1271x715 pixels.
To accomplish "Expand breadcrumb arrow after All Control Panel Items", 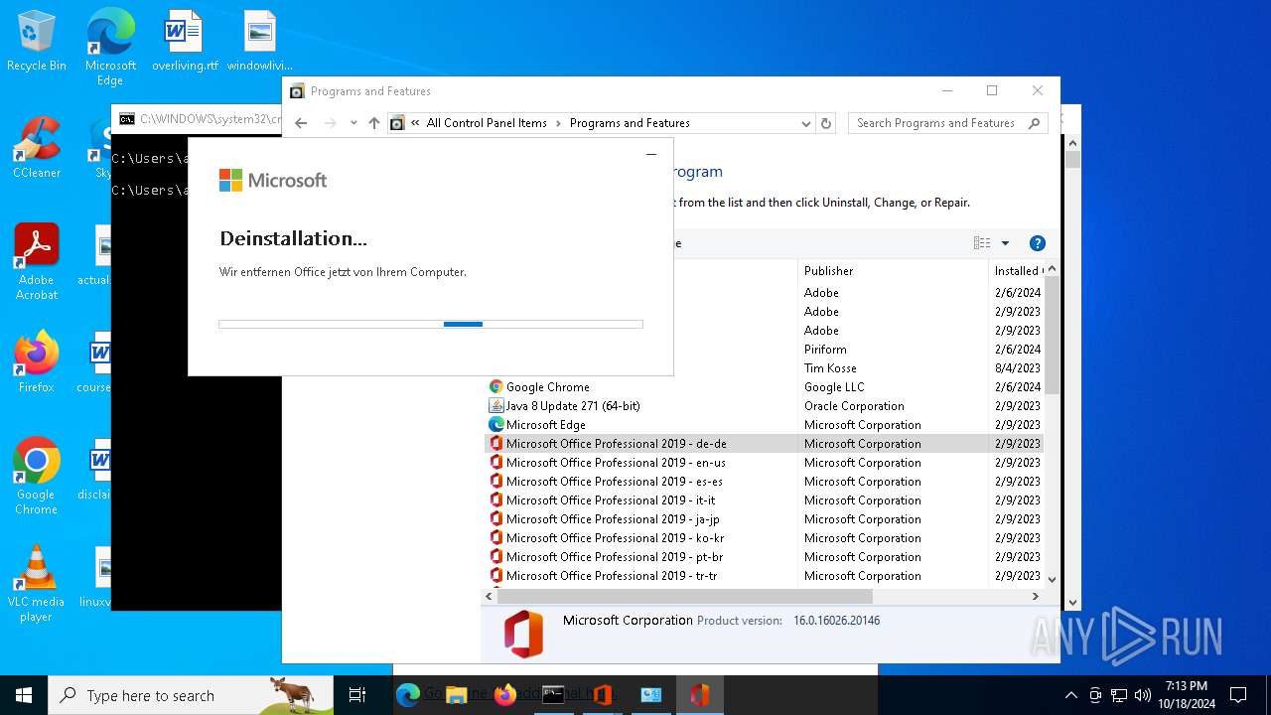I will [558, 123].
